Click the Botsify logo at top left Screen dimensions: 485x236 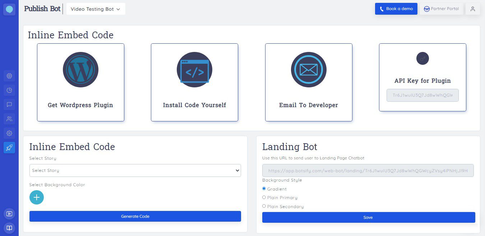tap(9, 9)
